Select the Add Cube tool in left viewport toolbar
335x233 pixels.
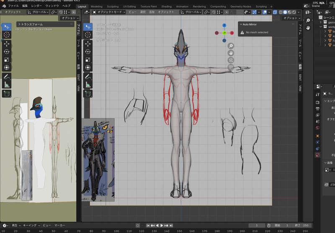[x=7, y=94]
